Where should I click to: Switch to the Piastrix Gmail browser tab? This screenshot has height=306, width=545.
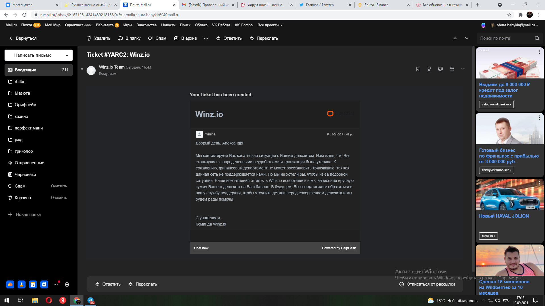208,5
